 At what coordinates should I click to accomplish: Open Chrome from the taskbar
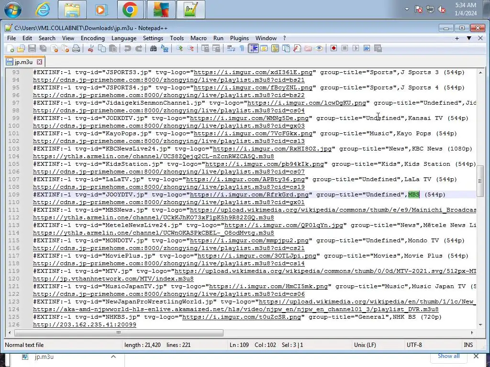(x=130, y=10)
